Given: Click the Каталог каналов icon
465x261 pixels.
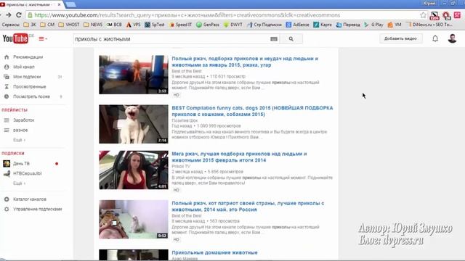Looking at the screenshot, I should [7, 199].
